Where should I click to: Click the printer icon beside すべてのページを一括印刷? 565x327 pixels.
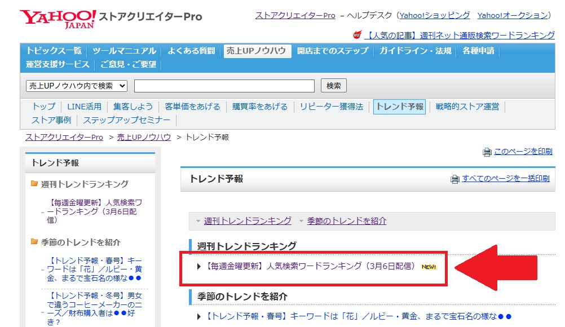pyautogui.click(x=454, y=179)
